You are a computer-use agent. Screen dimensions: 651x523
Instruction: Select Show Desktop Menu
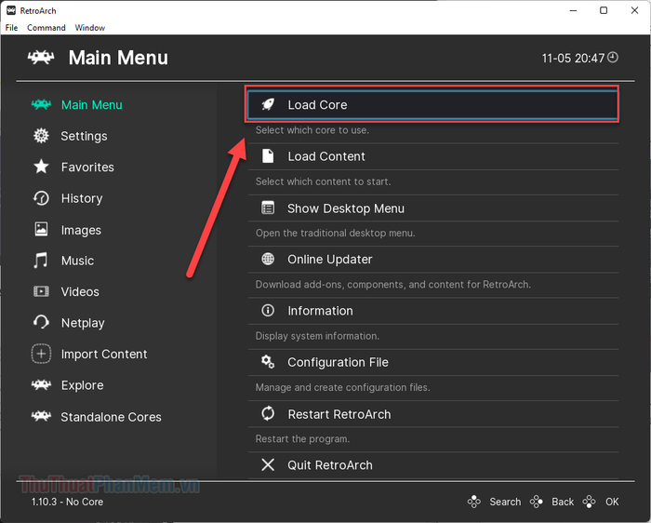pyautogui.click(x=433, y=208)
